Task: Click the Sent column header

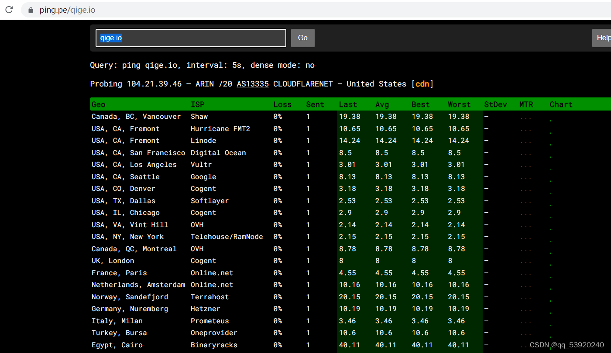Action: click(315, 104)
